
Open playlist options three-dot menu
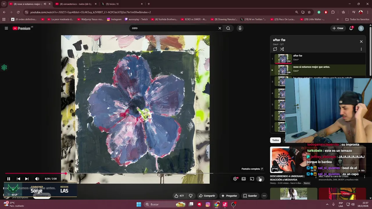pyautogui.click(x=361, y=49)
